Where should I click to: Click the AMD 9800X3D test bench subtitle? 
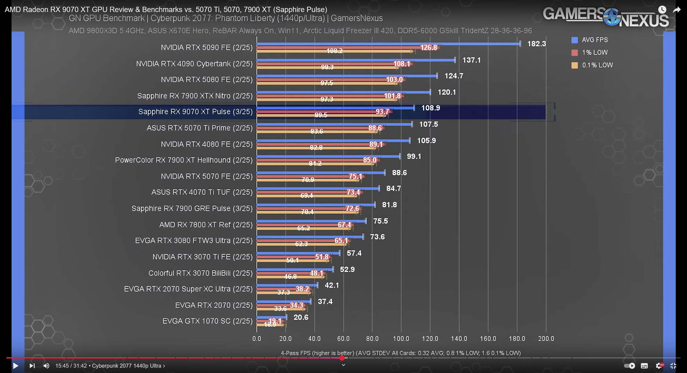pos(300,31)
